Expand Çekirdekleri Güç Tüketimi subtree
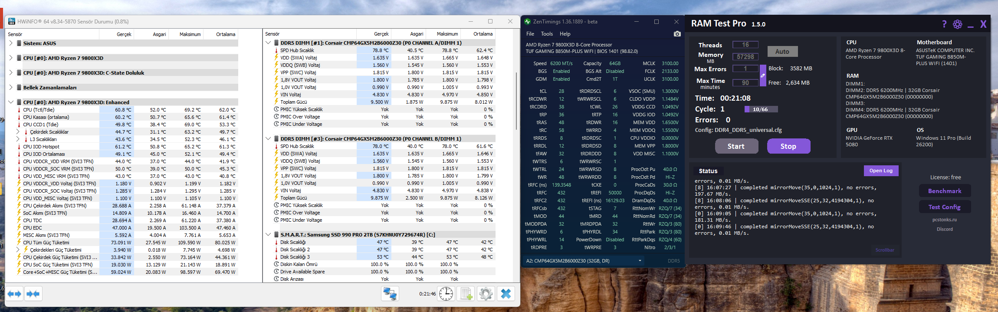The image size is (998, 312). pos(18,250)
